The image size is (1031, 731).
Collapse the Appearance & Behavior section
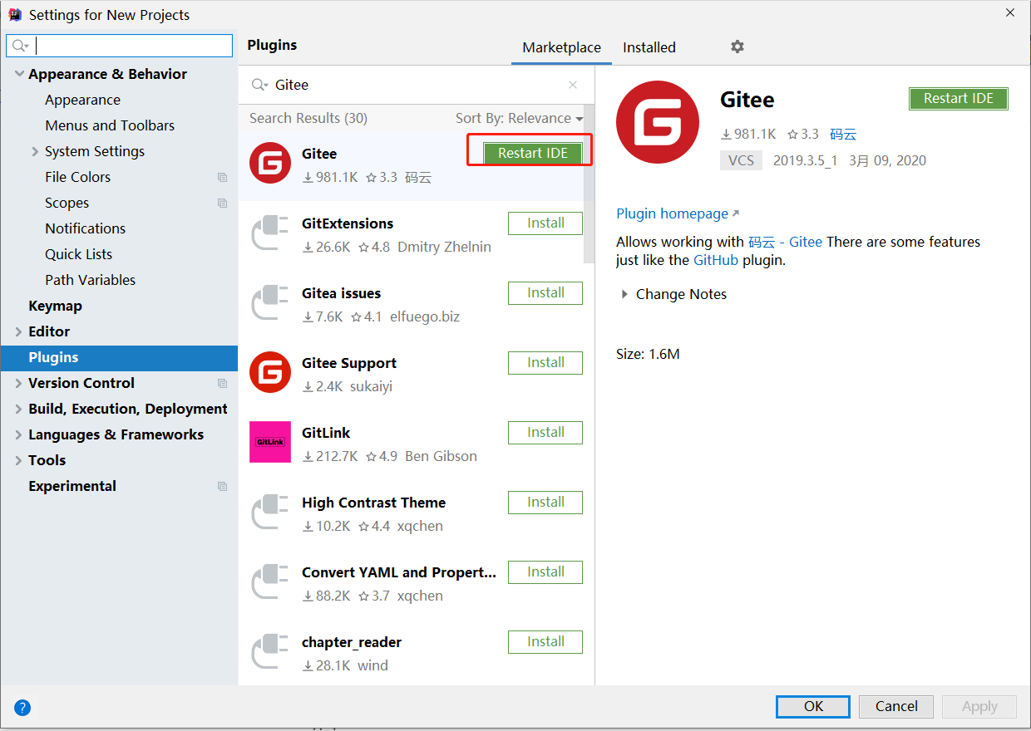click(19, 74)
